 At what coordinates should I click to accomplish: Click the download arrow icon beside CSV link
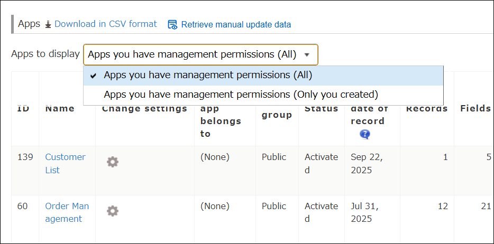[48, 24]
